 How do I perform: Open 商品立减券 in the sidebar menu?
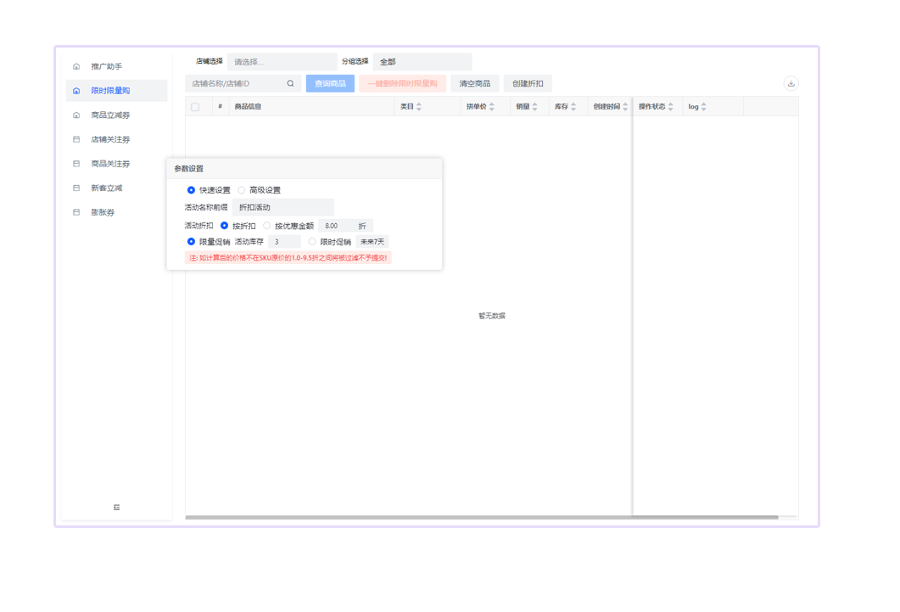[x=110, y=115]
